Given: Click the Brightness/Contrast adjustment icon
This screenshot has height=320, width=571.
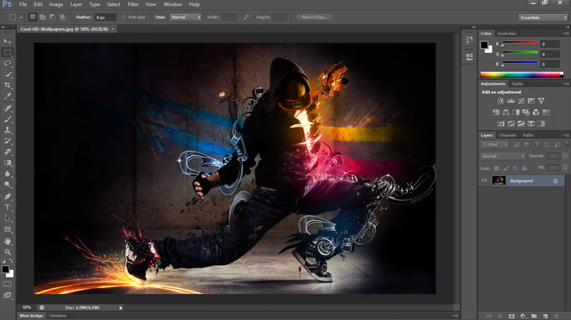Looking at the screenshot, I should [x=501, y=101].
